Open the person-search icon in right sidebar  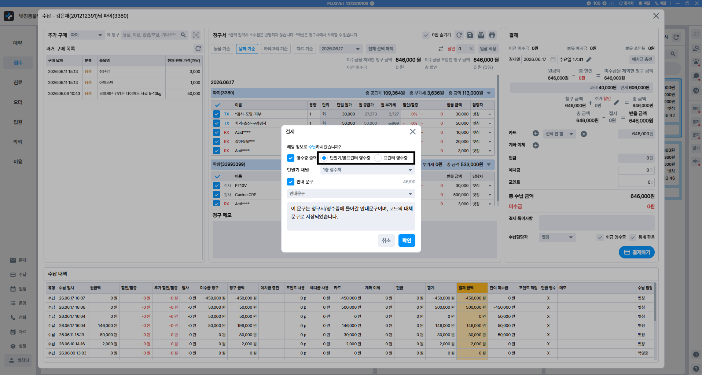pyautogui.click(x=696, y=48)
